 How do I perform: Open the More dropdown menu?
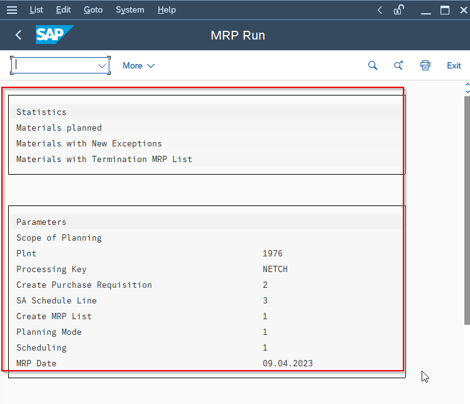[138, 65]
